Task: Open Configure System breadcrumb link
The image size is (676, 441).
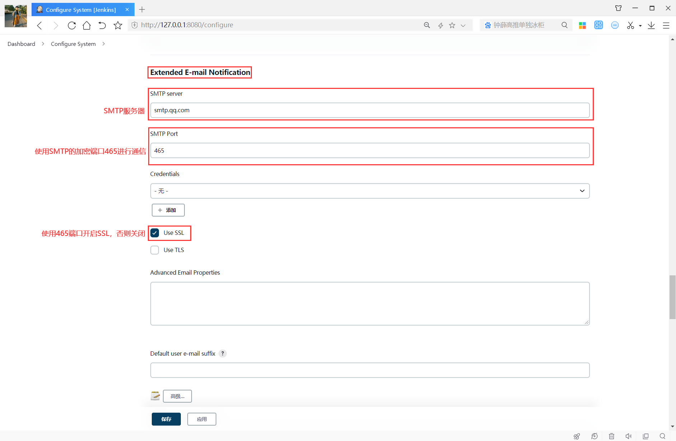Action: tap(73, 44)
